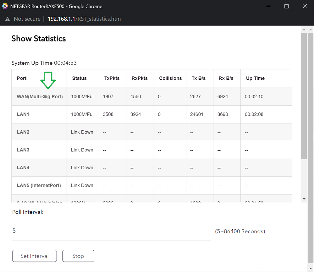
Task: Select the LAN2 port label
Action: pyautogui.click(x=23, y=132)
